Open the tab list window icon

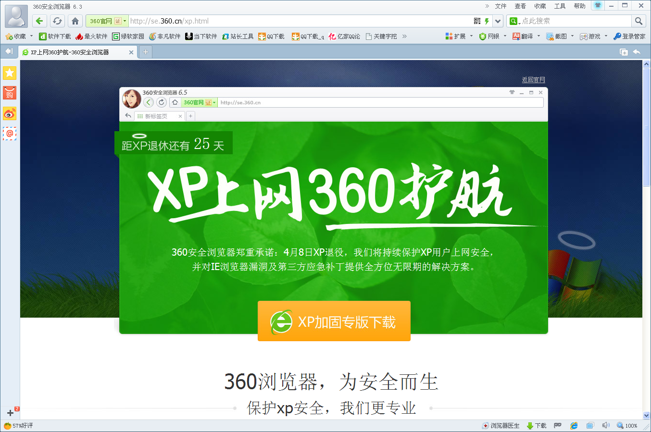pyautogui.click(x=624, y=52)
